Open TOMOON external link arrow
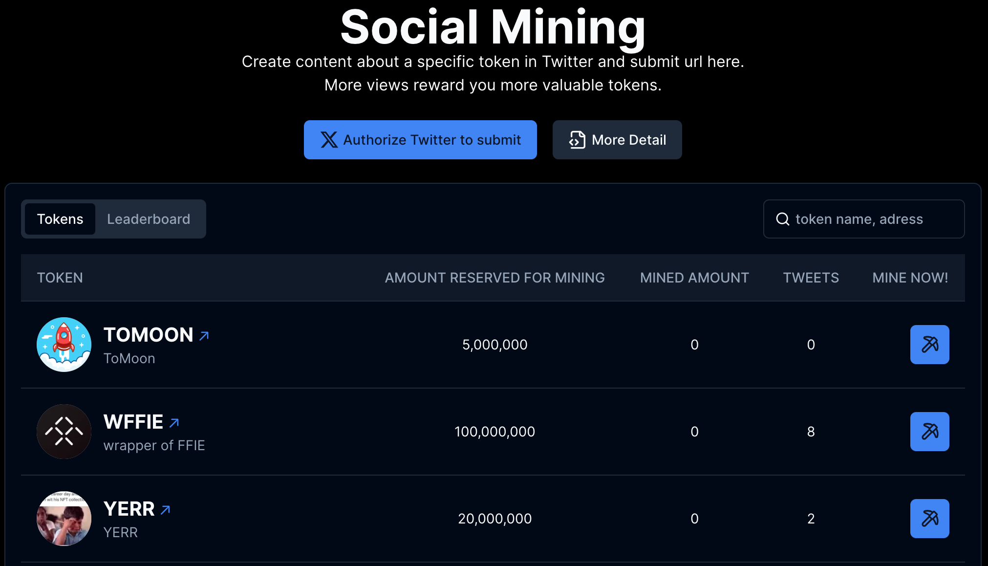 pyautogui.click(x=204, y=336)
